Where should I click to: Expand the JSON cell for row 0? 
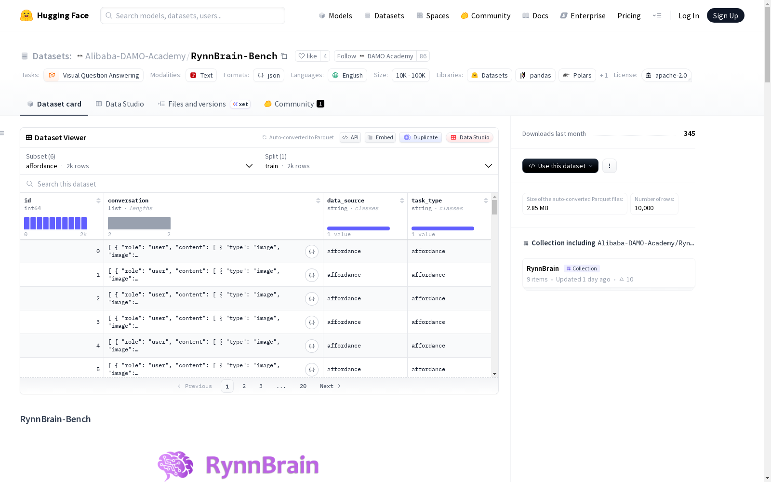tap(312, 252)
